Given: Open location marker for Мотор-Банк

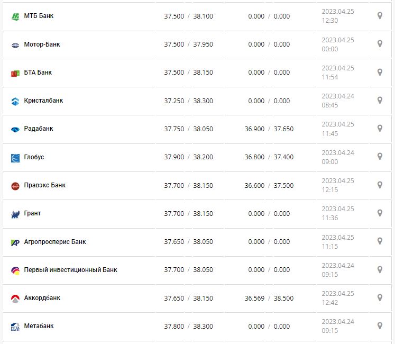Looking at the screenshot, I should pos(380,44).
